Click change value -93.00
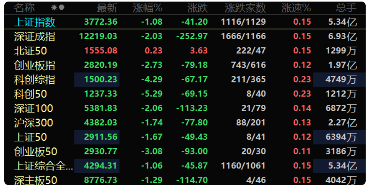Image resolution: width=368 pixels, height=185 pixels. (194, 151)
